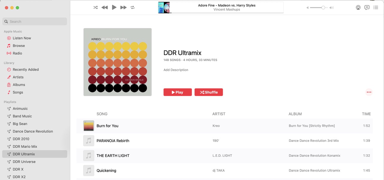Open the playlist more options ellipsis
Image resolution: width=384 pixels, height=180 pixels.
click(x=369, y=92)
